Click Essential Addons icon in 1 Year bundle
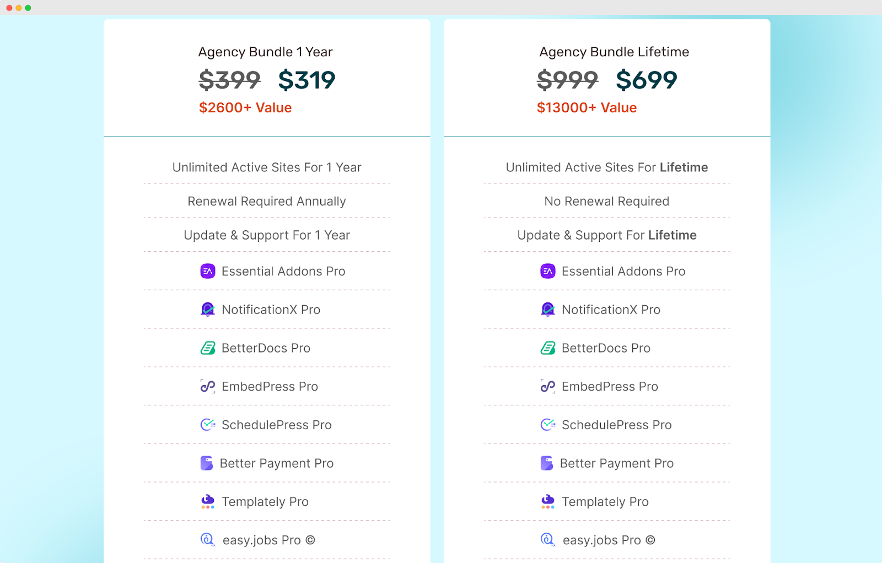882x563 pixels. pos(208,271)
